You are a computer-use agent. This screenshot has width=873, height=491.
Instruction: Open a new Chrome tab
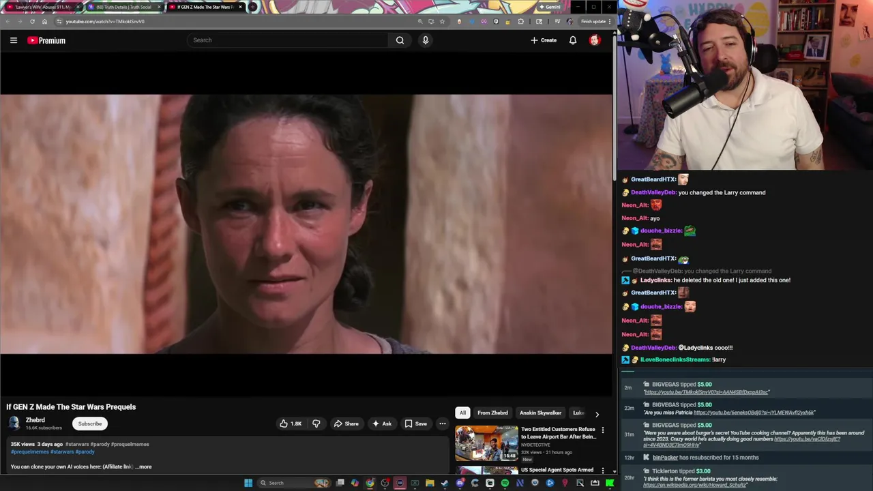point(252,7)
